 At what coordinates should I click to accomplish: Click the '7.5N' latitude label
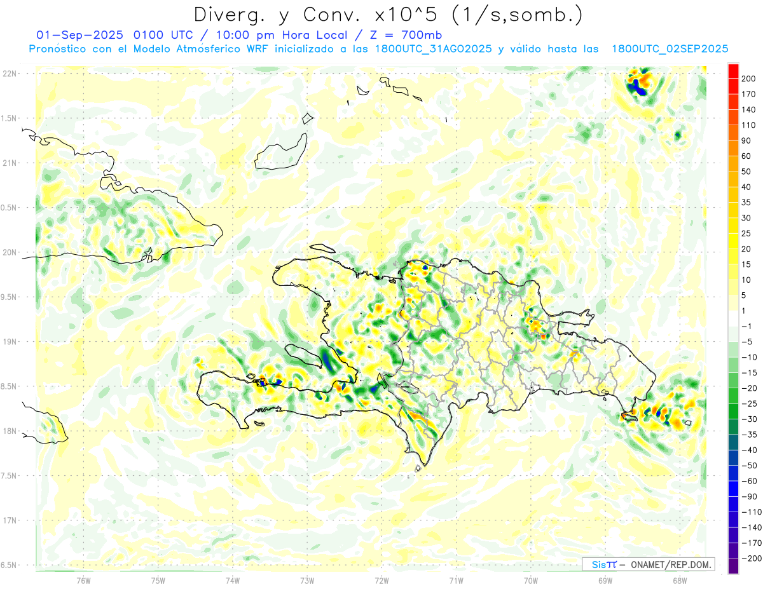[8, 475]
